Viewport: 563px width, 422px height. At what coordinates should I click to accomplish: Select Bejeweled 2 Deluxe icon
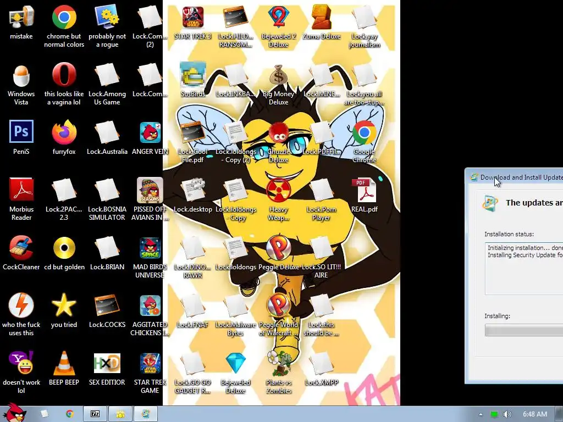pos(279,17)
